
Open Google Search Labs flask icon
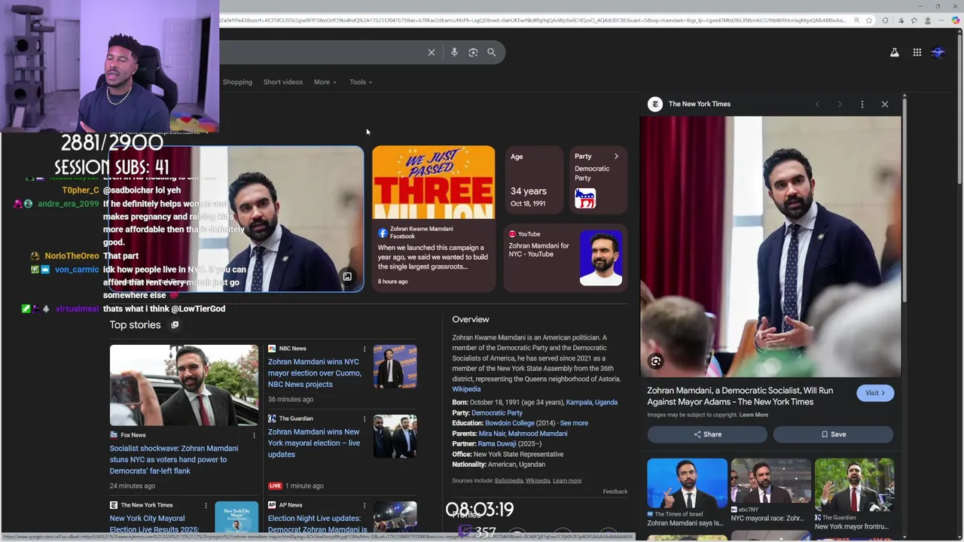(x=894, y=52)
